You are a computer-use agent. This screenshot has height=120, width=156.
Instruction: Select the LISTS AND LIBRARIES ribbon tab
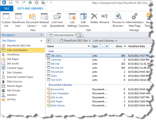pyautogui.click(x=30, y=8)
